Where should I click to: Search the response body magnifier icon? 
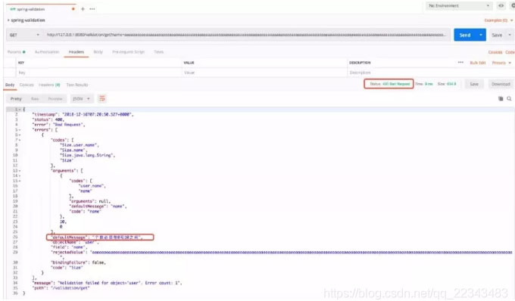[509, 98]
